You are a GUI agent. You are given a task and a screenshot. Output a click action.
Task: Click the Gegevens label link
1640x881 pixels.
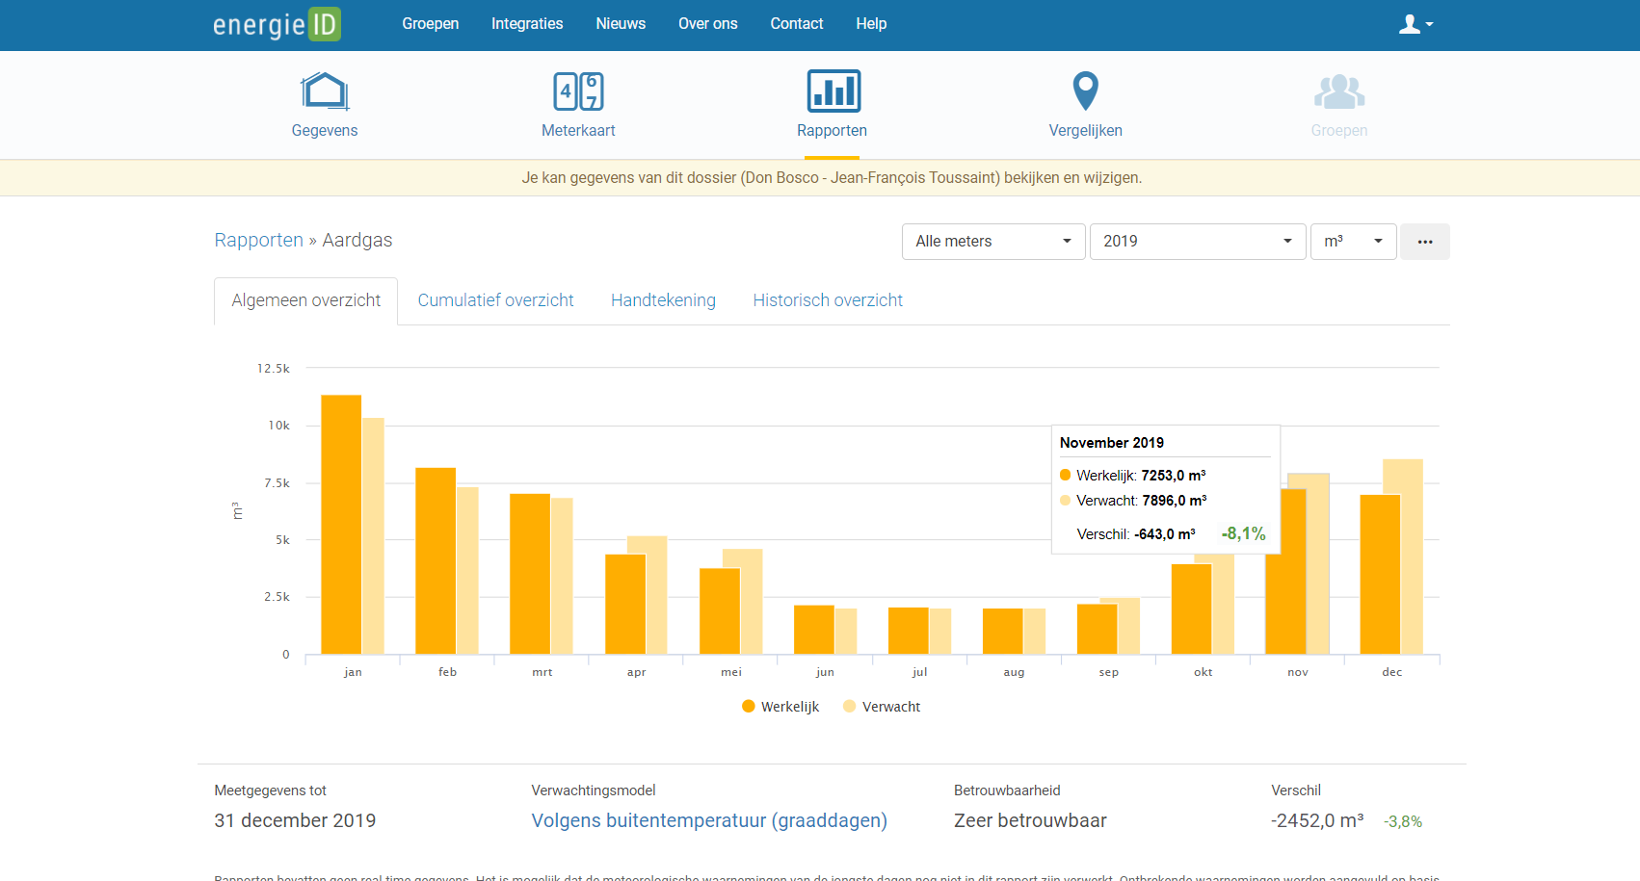coord(325,131)
